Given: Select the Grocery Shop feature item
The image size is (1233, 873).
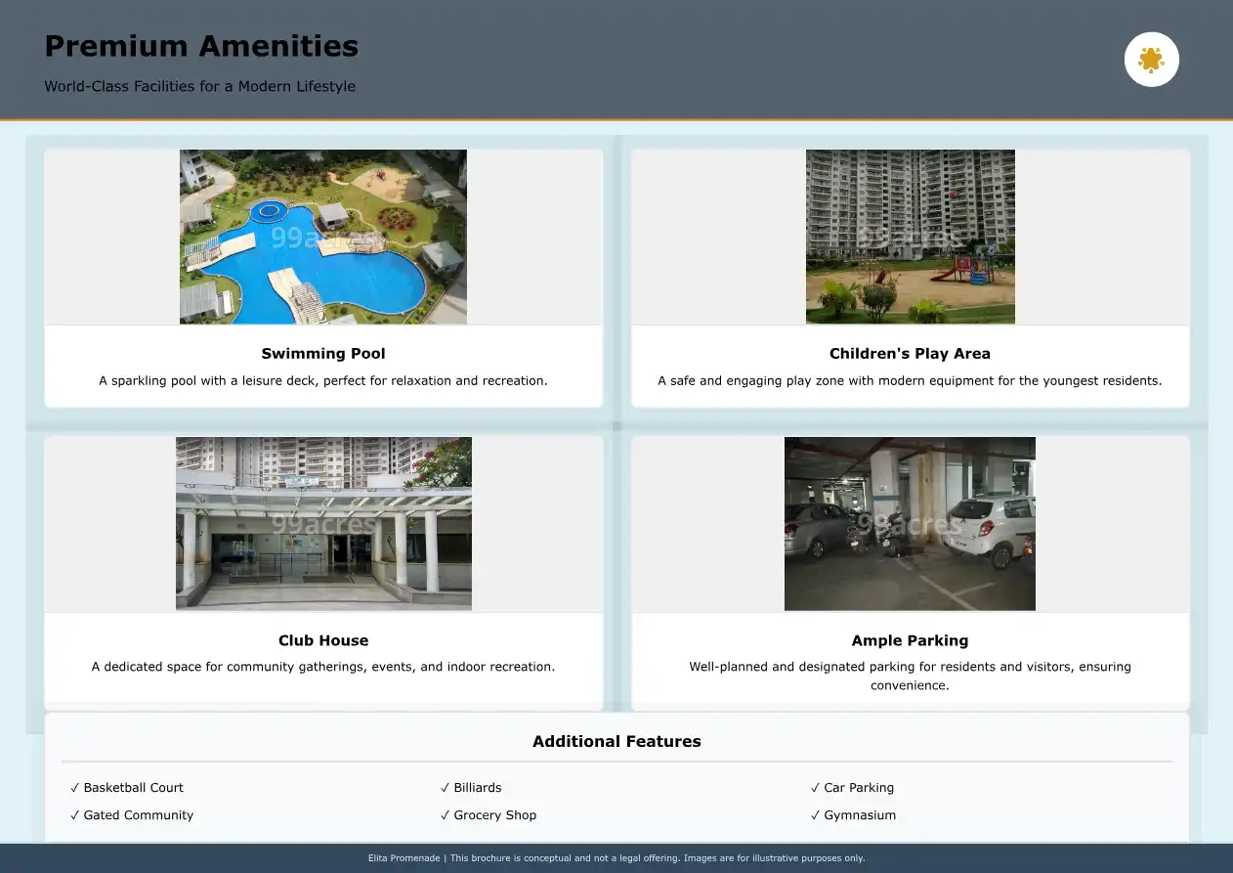Looking at the screenshot, I should (x=489, y=815).
